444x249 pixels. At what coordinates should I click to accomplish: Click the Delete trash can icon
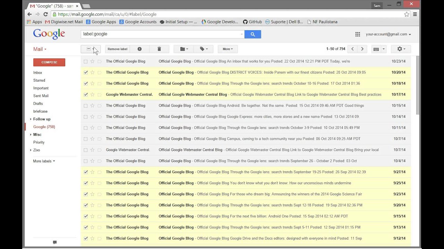point(159,49)
